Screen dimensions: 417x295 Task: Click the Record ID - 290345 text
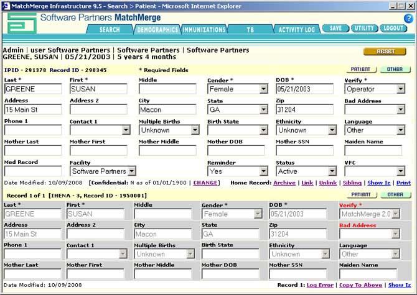pos(78,70)
